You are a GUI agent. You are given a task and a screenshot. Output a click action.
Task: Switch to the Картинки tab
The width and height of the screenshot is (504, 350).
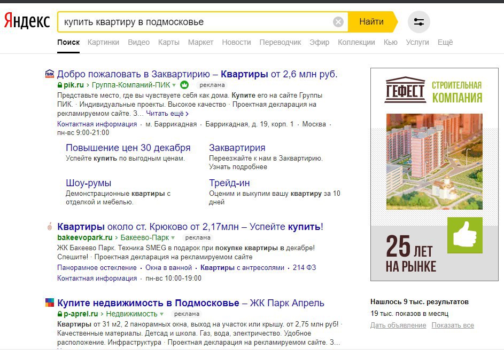(x=103, y=42)
